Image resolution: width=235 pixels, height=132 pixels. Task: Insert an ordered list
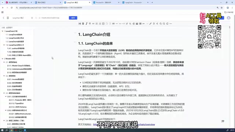pos(100,23)
